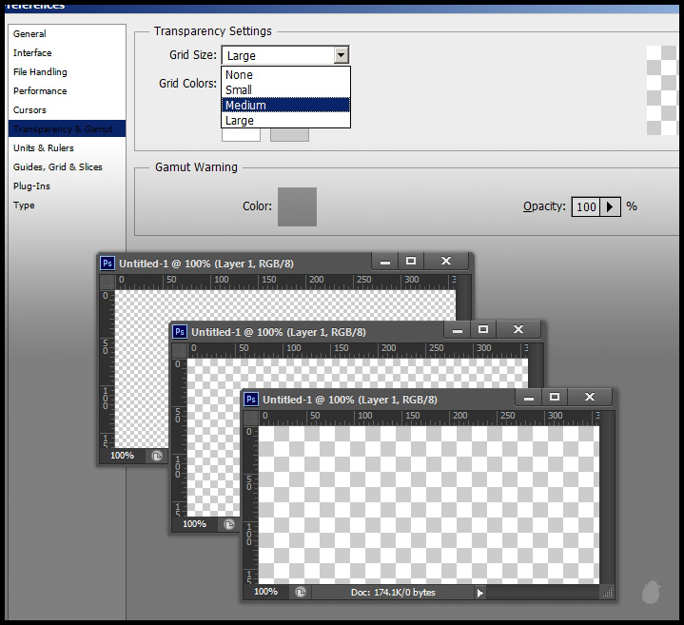Click the gray grid color swatch
The height and width of the screenshot is (625, 684).
point(289,135)
